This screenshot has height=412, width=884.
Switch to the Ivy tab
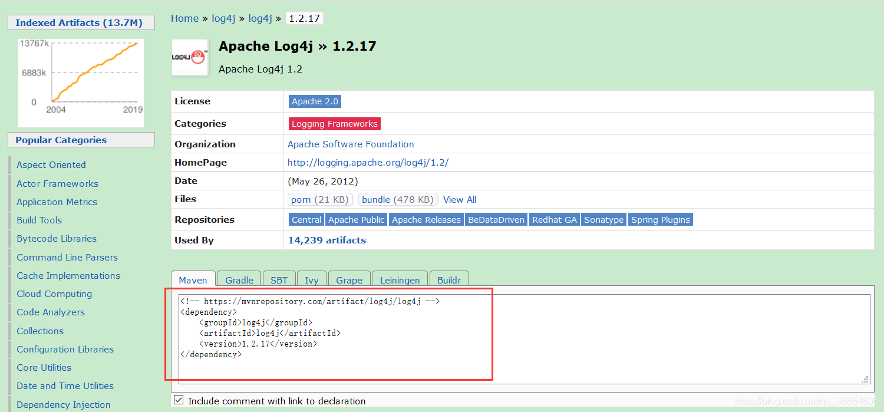coord(312,280)
